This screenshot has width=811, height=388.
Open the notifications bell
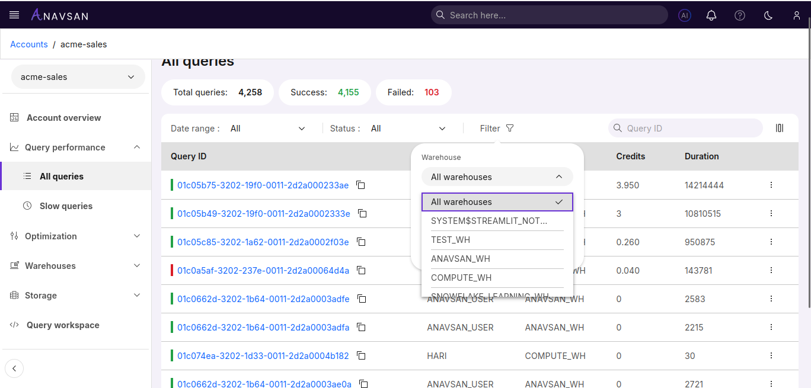pos(711,15)
